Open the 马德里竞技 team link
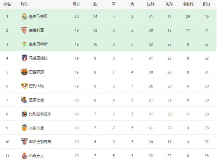The width and height of the screenshot is (224, 162). pyautogui.click(x=38, y=58)
